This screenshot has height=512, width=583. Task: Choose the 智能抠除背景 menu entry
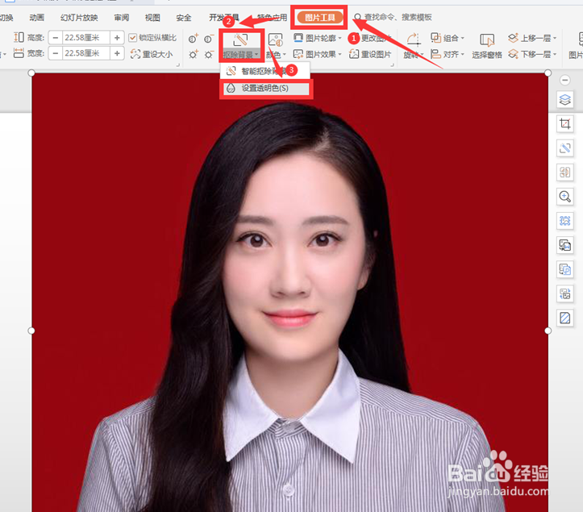coord(265,71)
